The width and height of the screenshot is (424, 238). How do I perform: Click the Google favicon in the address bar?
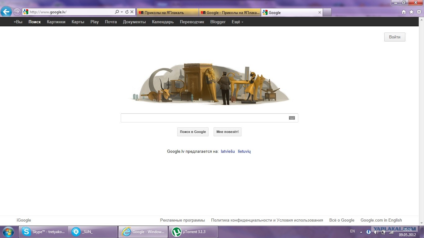point(26,12)
